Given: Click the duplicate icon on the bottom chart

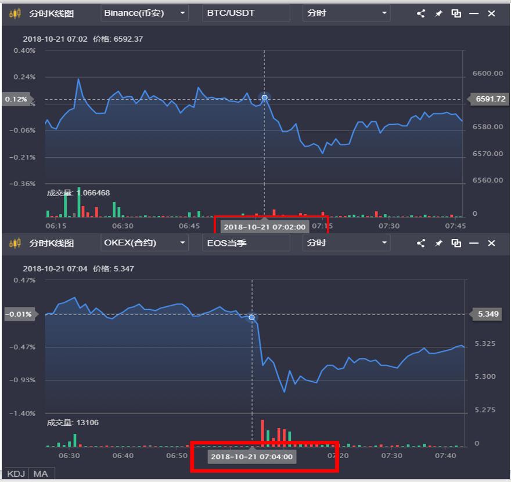Looking at the screenshot, I should [456, 243].
